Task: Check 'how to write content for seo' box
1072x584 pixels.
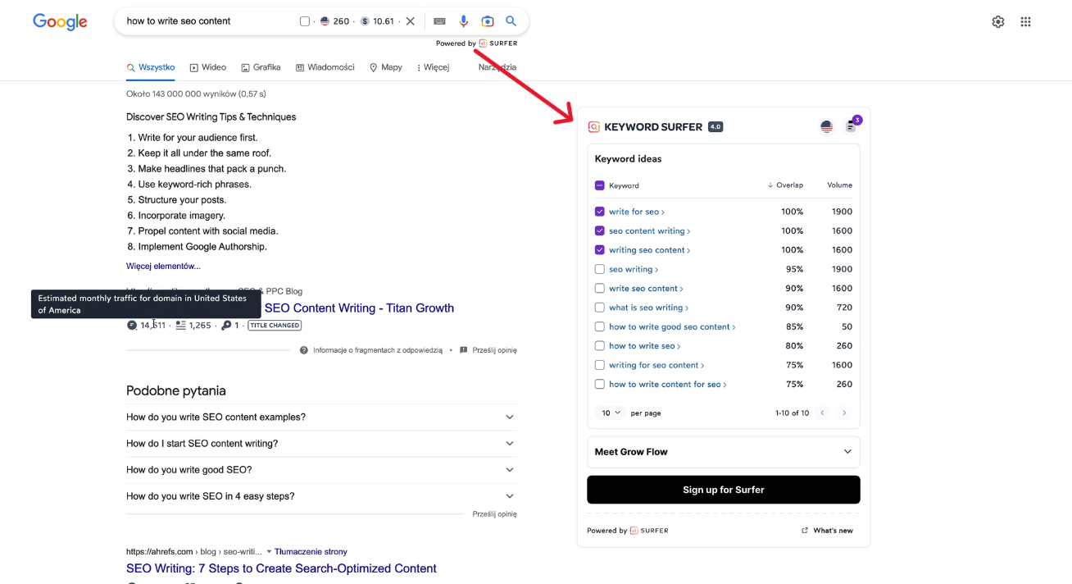Action: click(x=600, y=384)
